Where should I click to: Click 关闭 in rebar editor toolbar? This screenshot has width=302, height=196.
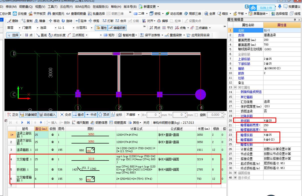(146, 122)
